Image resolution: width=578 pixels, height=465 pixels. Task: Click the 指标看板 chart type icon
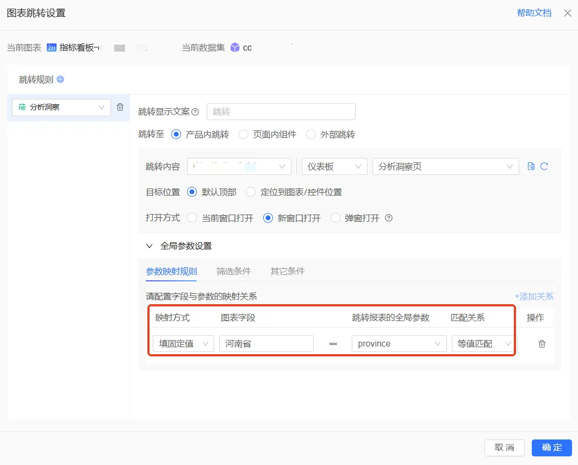(52, 47)
